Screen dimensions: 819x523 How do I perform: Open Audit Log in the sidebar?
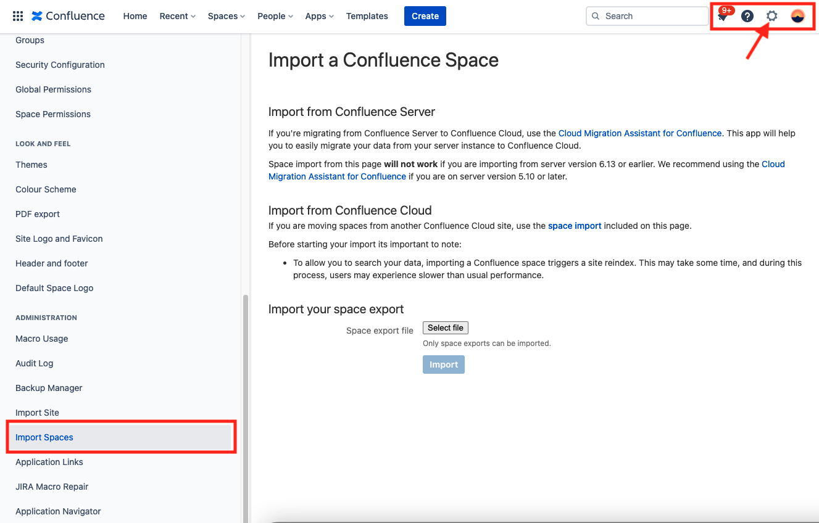point(35,363)
